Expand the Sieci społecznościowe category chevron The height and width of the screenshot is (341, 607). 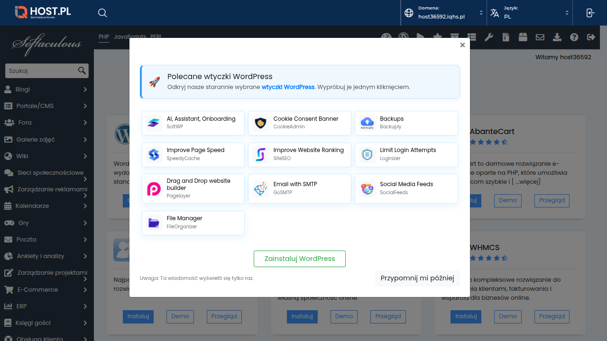tap(85, 179)
